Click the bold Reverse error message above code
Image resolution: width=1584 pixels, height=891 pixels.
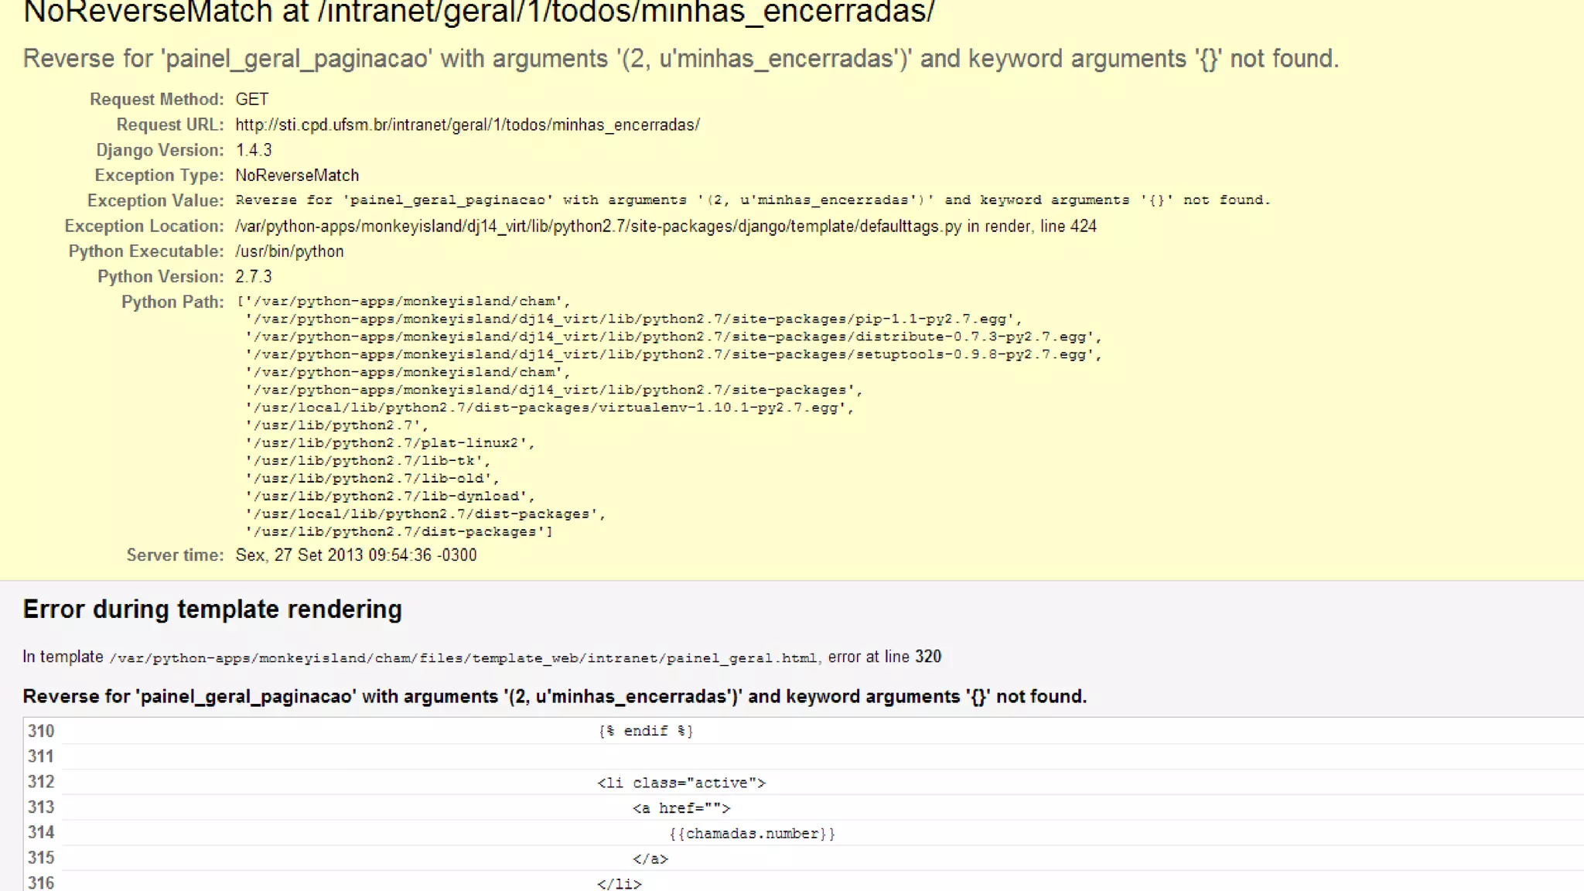coord(554,697)
